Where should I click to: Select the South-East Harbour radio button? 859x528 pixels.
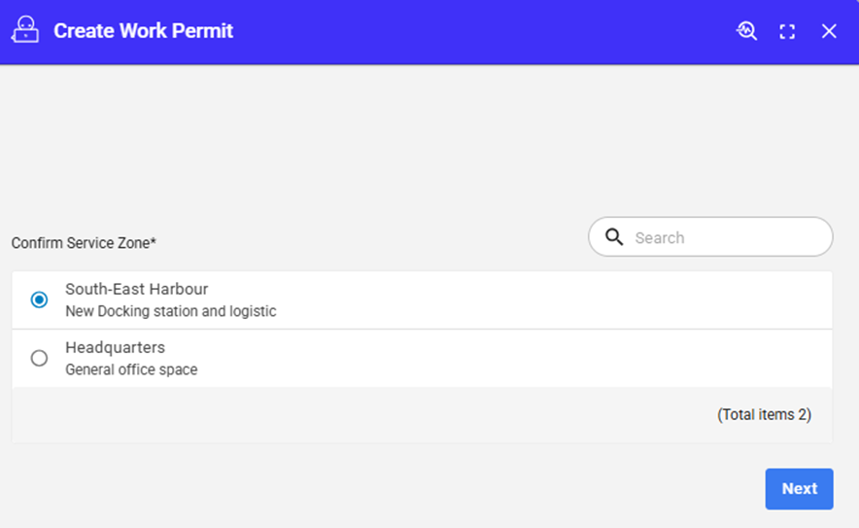coord(39,299)
